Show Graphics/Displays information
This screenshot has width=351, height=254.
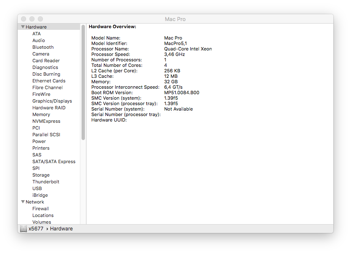[52, 101]
